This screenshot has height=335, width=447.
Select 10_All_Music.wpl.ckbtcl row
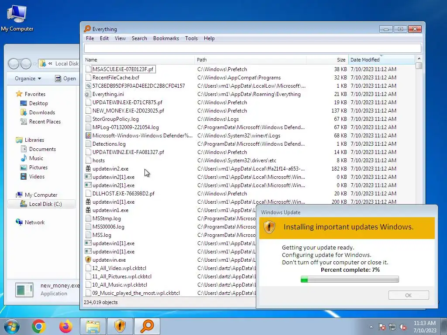pos(170,284)
